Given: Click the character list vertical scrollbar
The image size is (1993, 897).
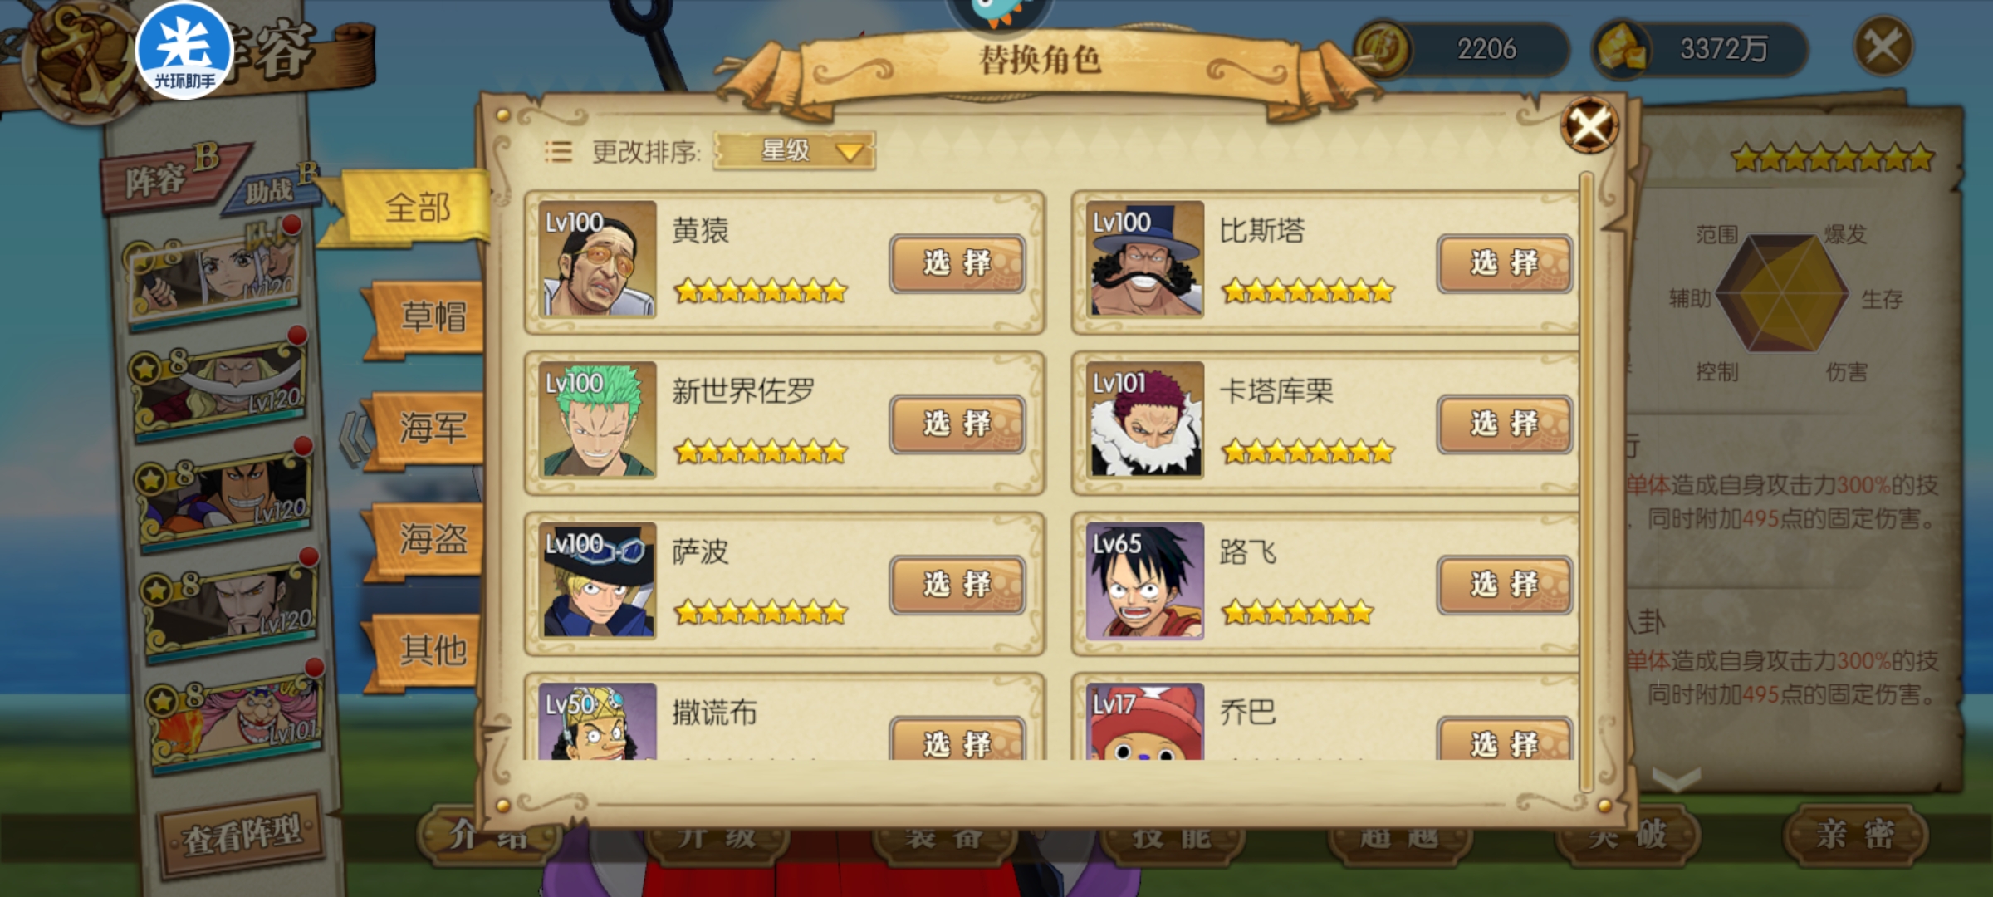Looking at the screenshot, I should [1585, 482].
